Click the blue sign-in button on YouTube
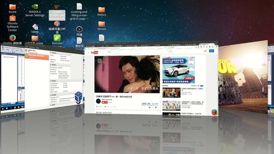Screen dimensions: 274x154 tap(211, 50)
